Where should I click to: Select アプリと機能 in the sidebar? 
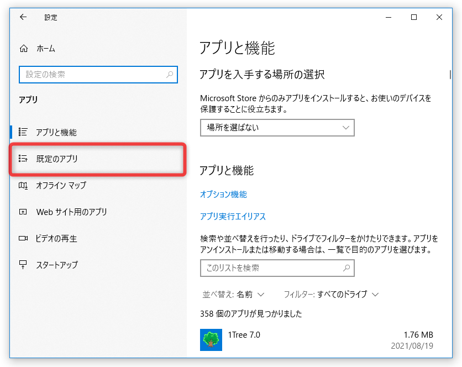tap(98, 132)
